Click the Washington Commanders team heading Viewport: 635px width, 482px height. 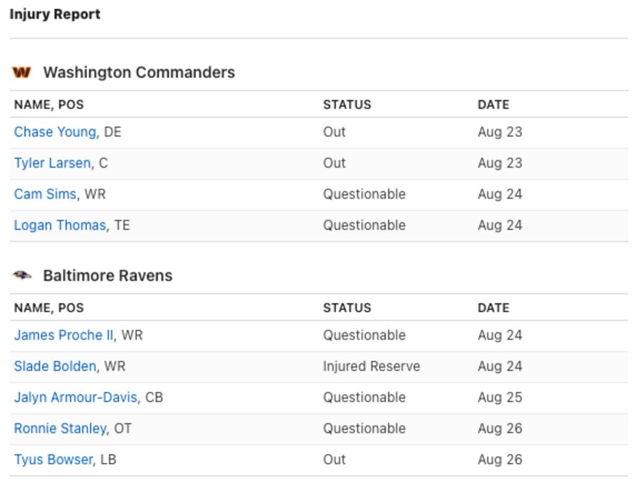(x=139, y=72)
